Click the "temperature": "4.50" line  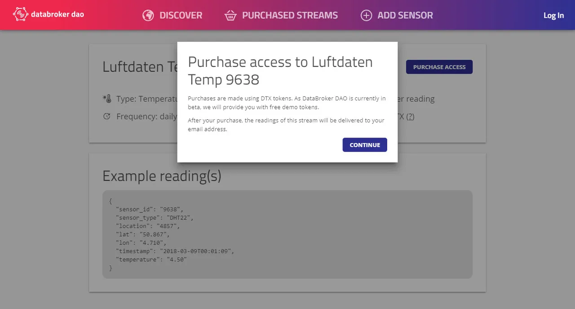click(151, 260)
